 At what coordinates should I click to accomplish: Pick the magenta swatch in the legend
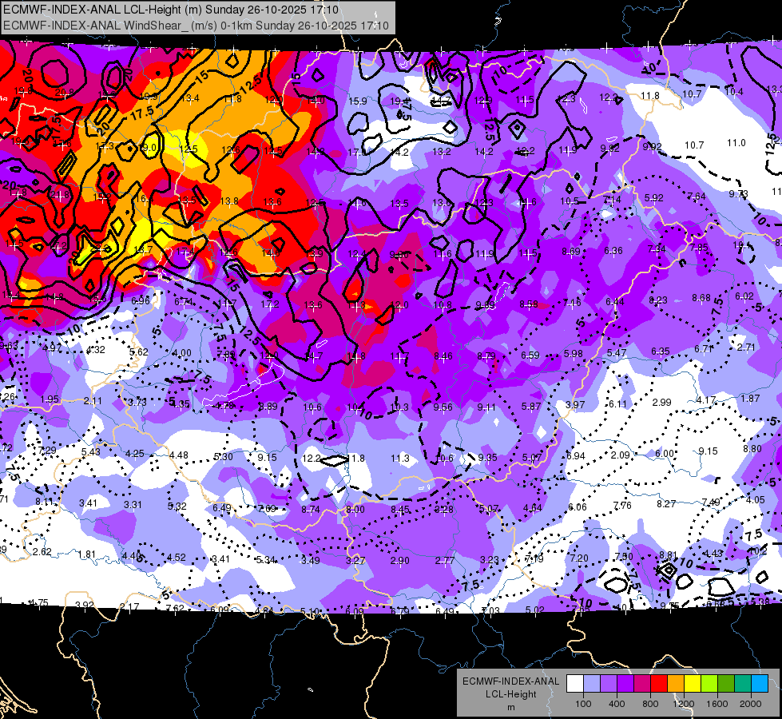642,684
